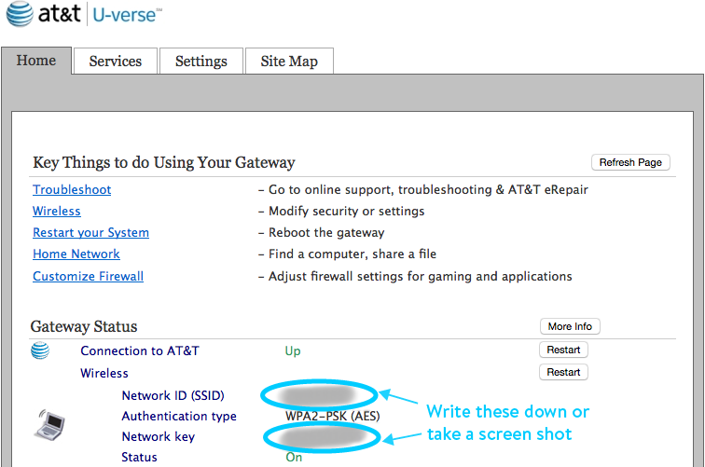The width and height of the screenshot is (705, 467).
Task: Click the wireless 'Status' label
Action: 139,457
